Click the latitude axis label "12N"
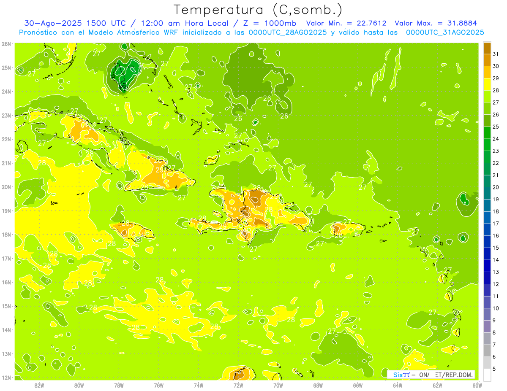Screen dimensions: 507x391 (6, 378)
